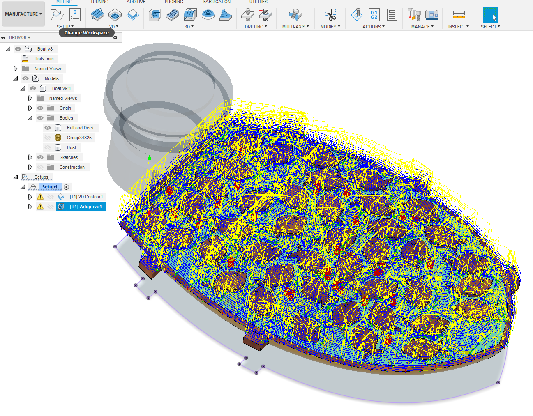Select the 3D Adaptive Clearing tool
The height and width of the screenshot is (416, 533).
[x=155, y=15]
